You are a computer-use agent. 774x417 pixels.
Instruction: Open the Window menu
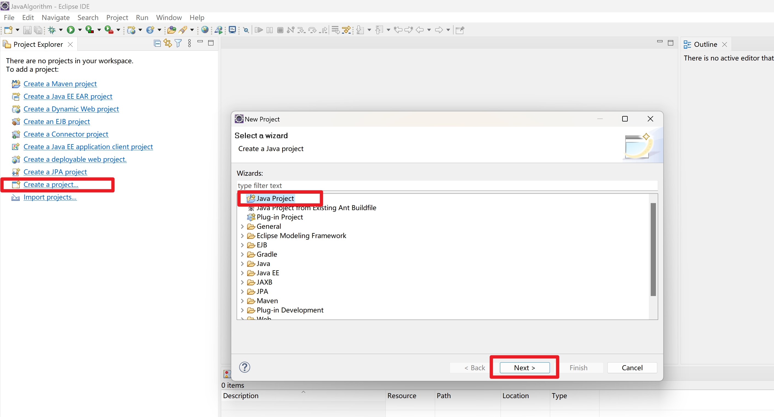(x=168, y=18)
